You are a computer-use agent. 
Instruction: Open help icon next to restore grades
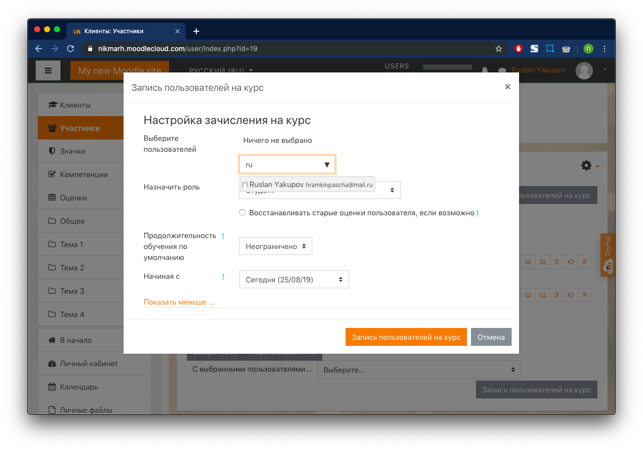tap(477, 213)
